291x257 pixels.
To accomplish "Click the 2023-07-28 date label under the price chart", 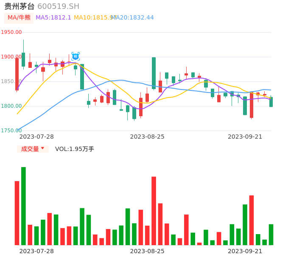I will [36, 137].
